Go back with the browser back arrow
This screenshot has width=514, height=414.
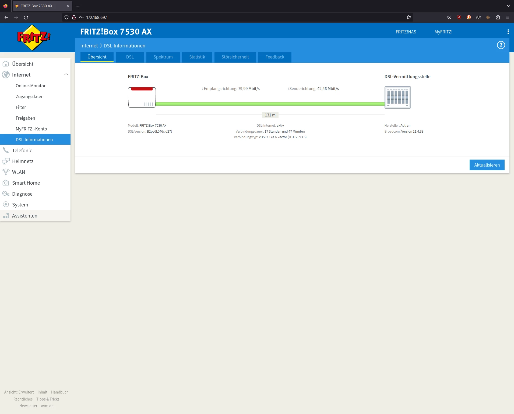pyautogui.click(x=6, y=17)
